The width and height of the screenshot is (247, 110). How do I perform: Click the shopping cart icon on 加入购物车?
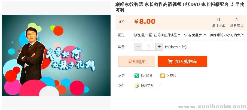tap(170, 61)
